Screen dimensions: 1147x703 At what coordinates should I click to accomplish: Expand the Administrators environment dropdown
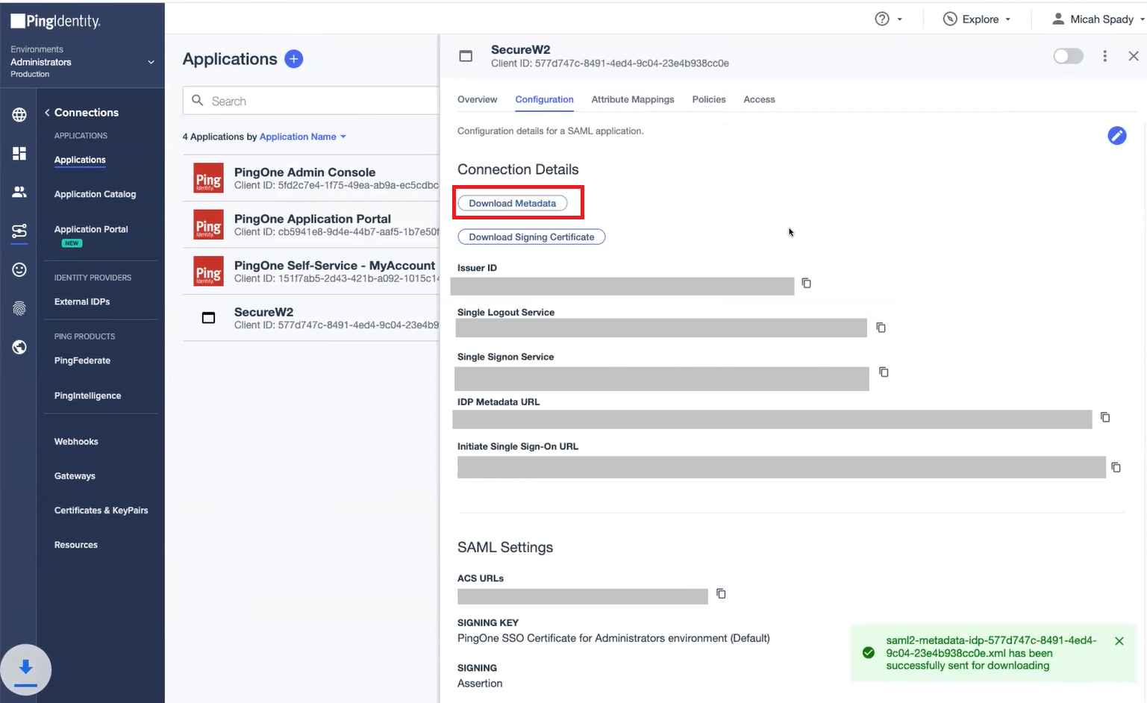(x=151, y=62)
